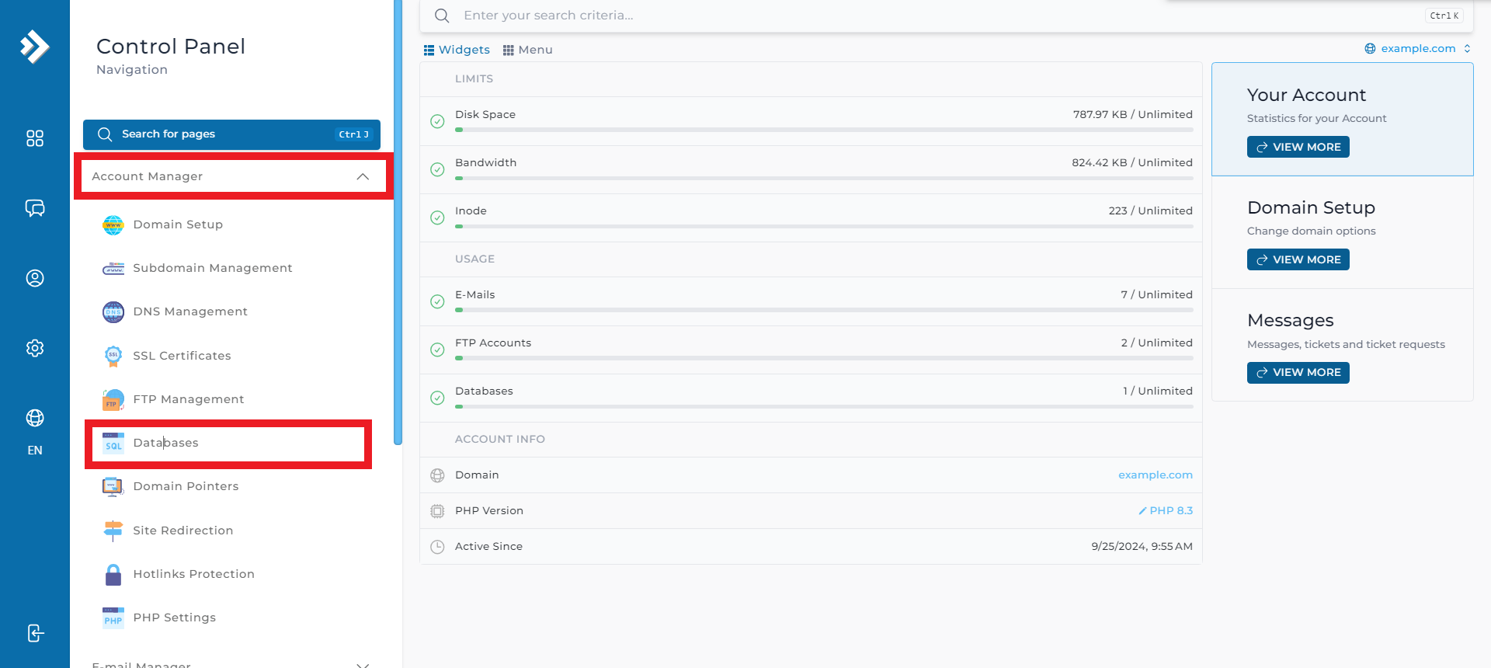Click View More under Messages
The image size is (1491, 668).
tap(1298, 373)
